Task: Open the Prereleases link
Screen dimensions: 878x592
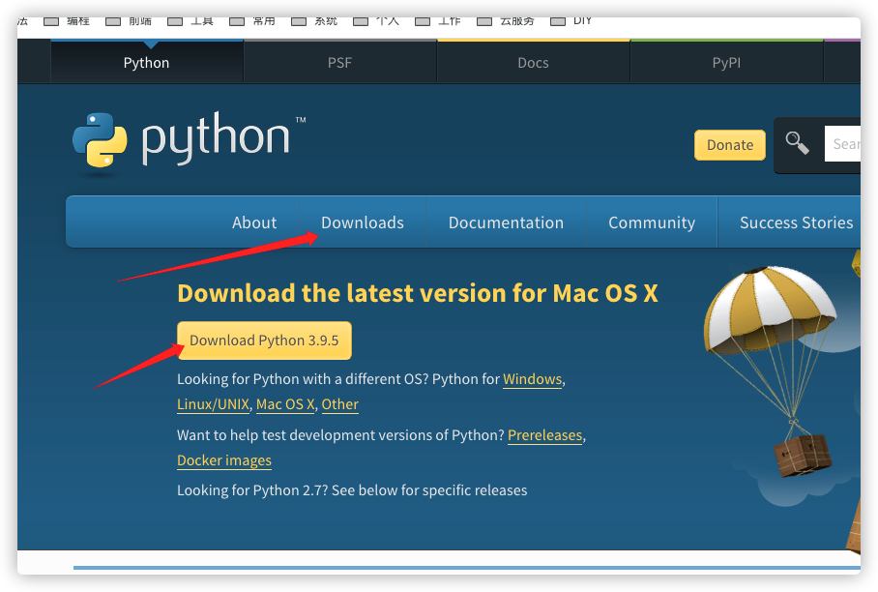Action: coord(544,435)
